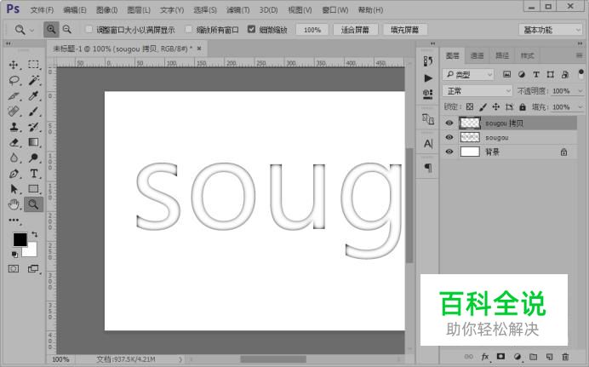The image size is (589, 367).
Task: Toggle Quick Mask mode
Action: click(14, 268)
